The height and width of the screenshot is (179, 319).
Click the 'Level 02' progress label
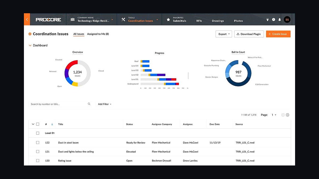click(135, 75)
